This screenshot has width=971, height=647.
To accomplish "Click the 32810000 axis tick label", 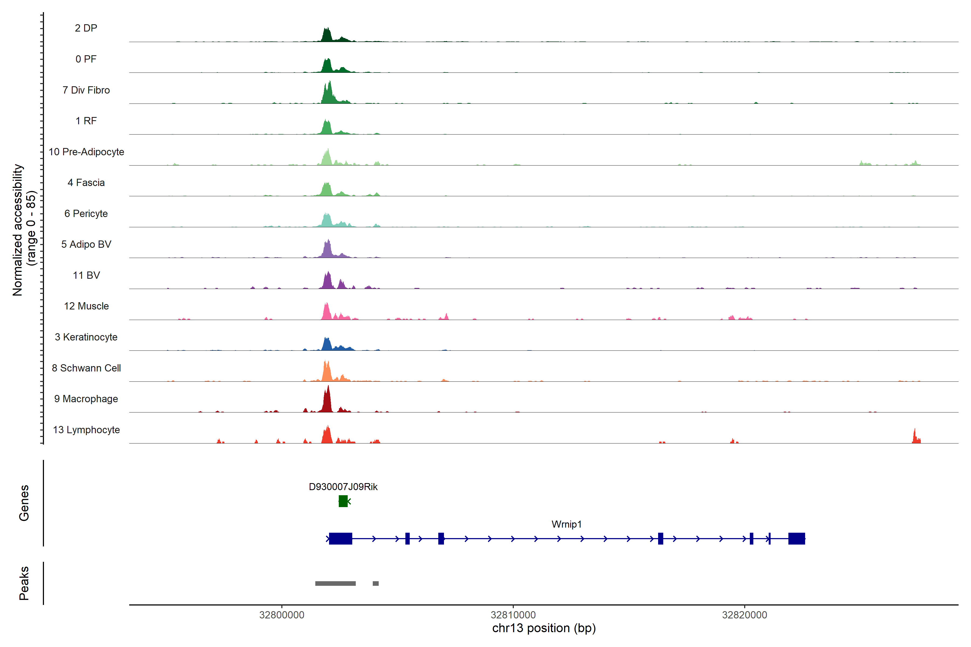I will [513, 615].
